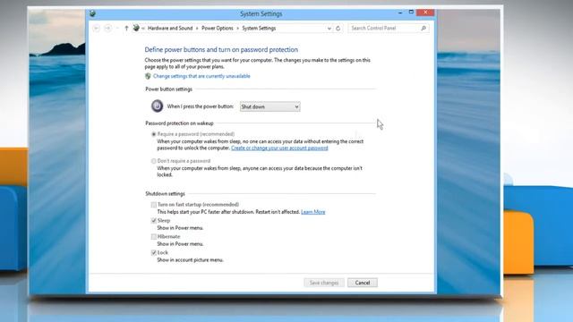Viewport: 573px width, 322px height.
Task: Uncheck the Sleep checkbox
Action: click(x=154, y=221)
